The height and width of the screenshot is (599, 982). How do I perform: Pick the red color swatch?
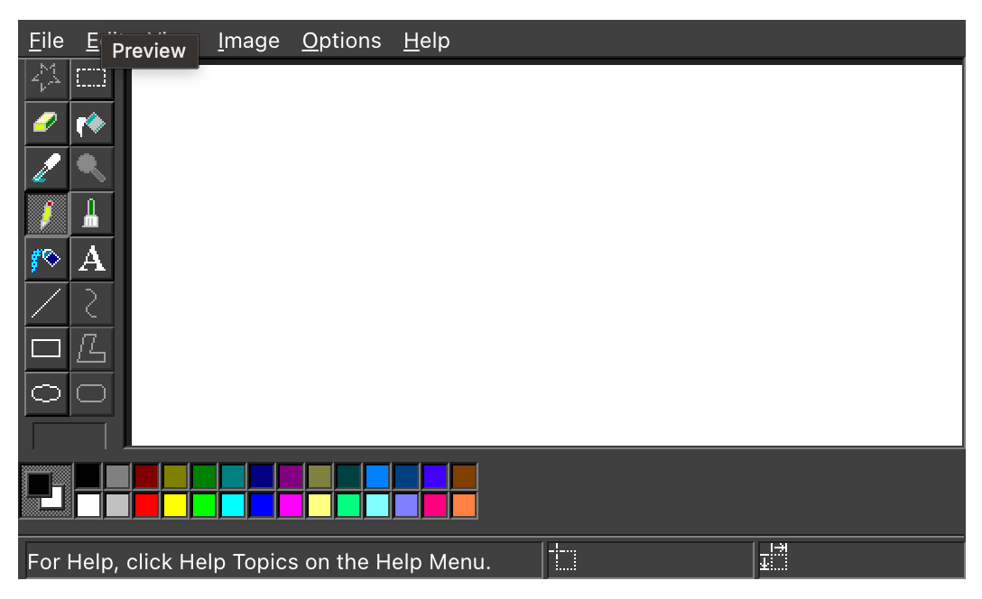pos(146,504)
